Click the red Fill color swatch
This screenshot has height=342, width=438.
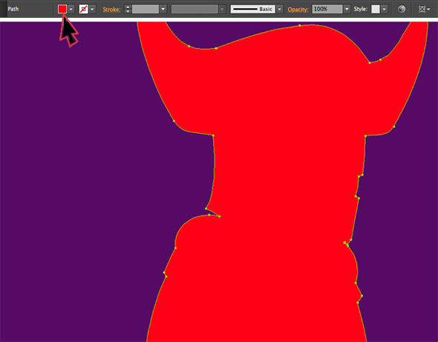point(62,9)
